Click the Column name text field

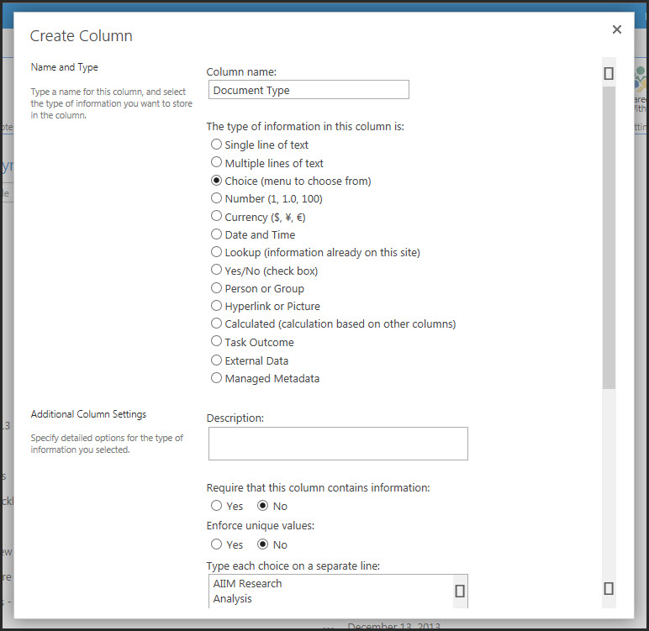coord(309,90)
